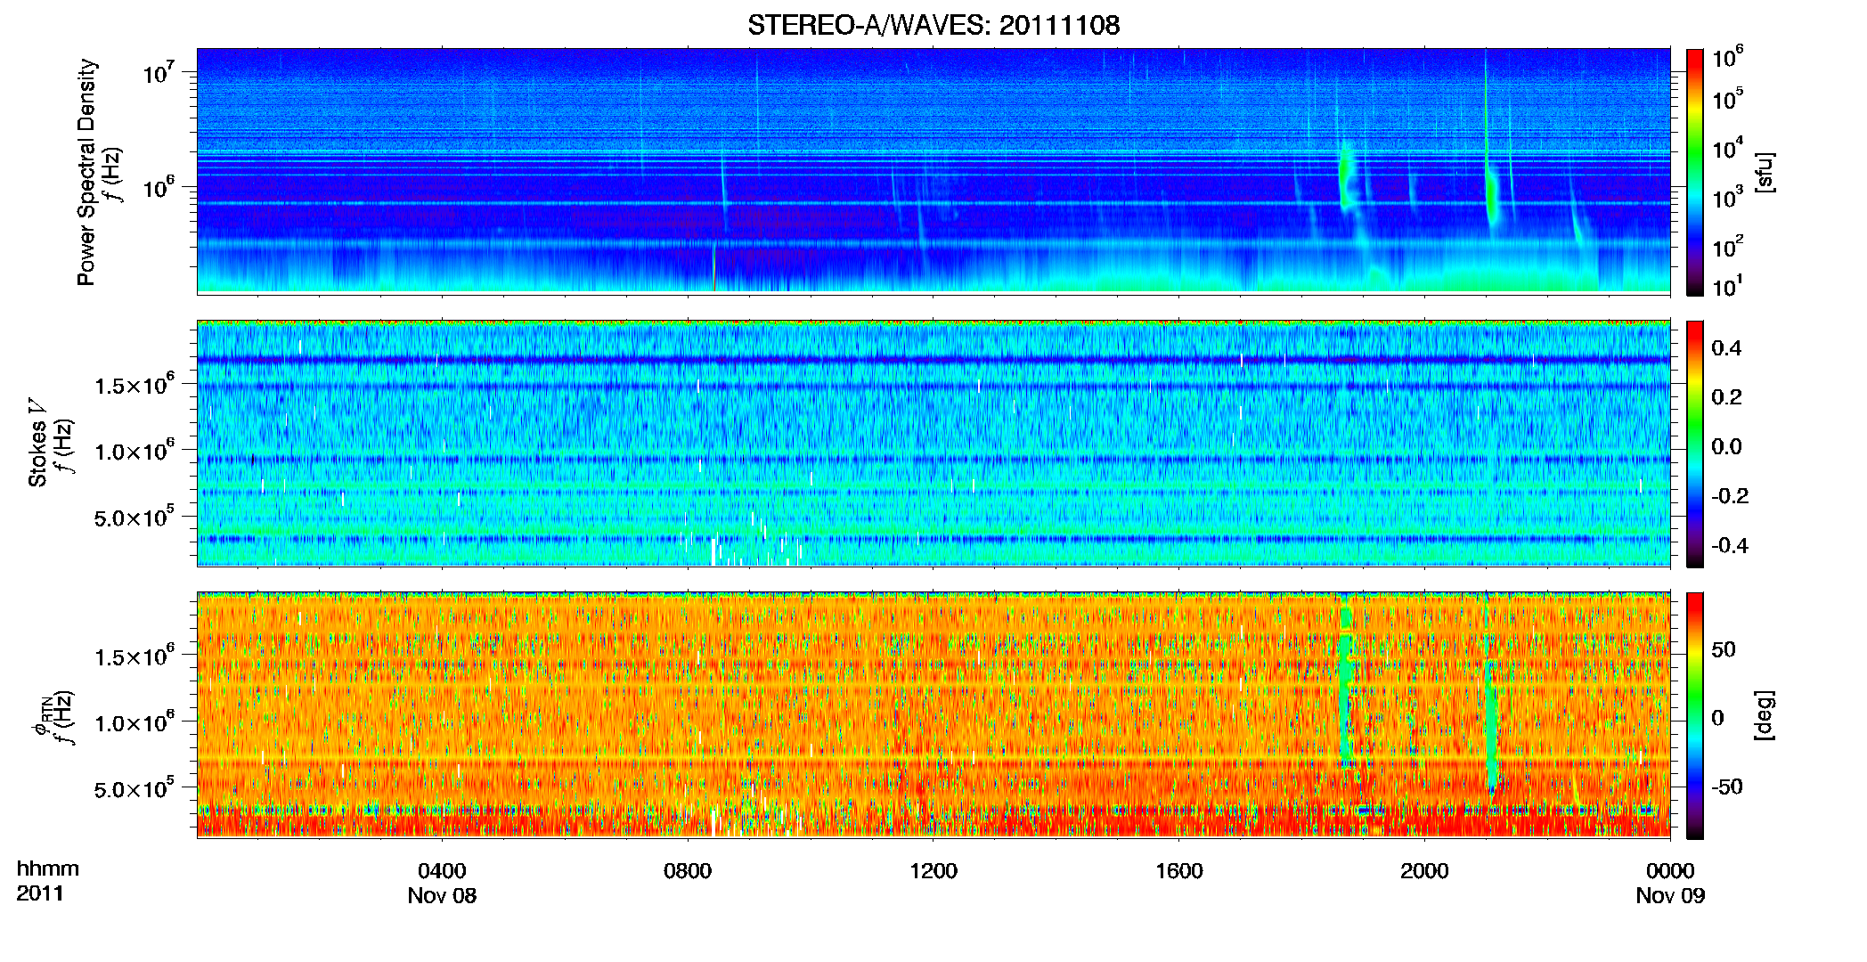Click the power spectral density colorbar

click(1694, 172)
